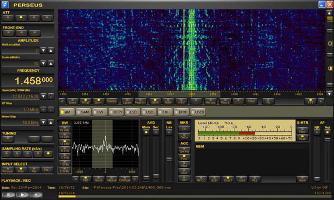Screen dimensions: 334x200
Task: Start playback with the play button
Action: pyautogui.click(x=22, y=194)
